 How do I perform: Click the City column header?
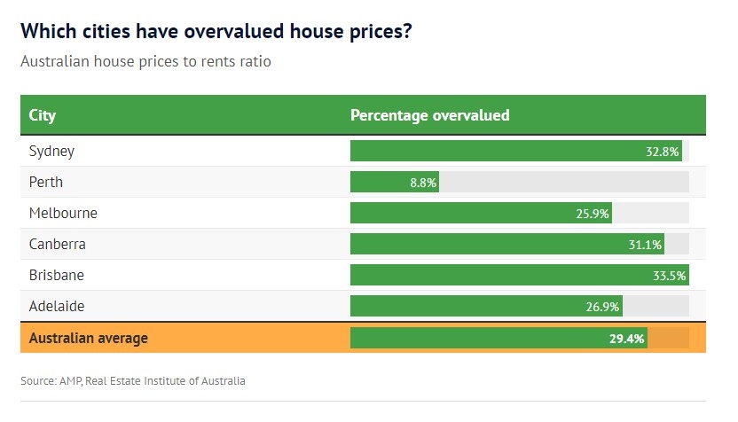pos(43,116)
